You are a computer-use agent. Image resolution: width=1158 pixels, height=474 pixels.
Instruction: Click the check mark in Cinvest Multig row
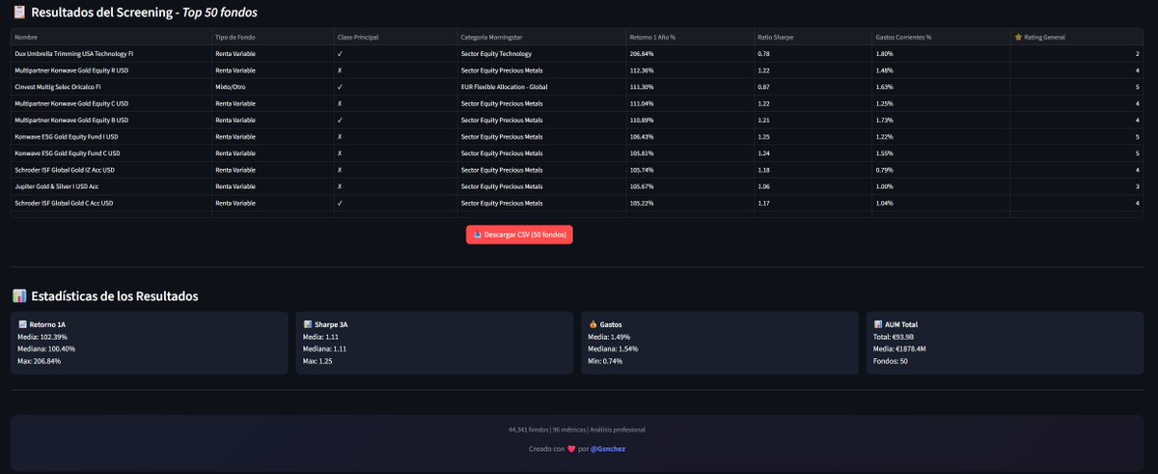click(x=340, y=87)
